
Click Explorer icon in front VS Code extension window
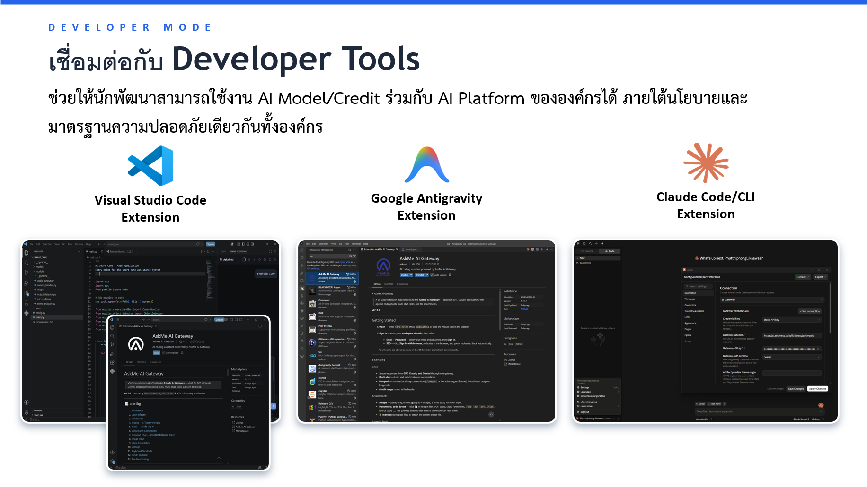[x=112, y=327]
